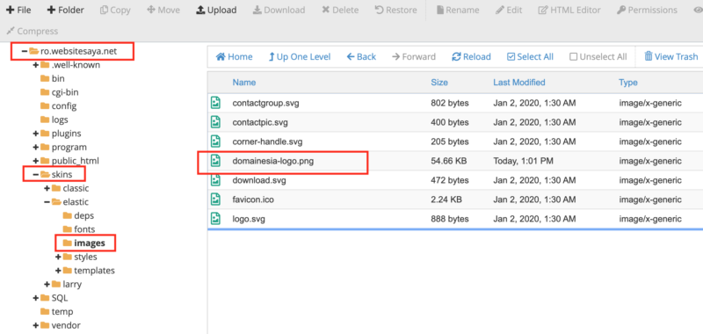The width and height of the screenshot is (703, 334).
Task: Reload the file listing
Action: pyautogui.click(x=471, y=56)
